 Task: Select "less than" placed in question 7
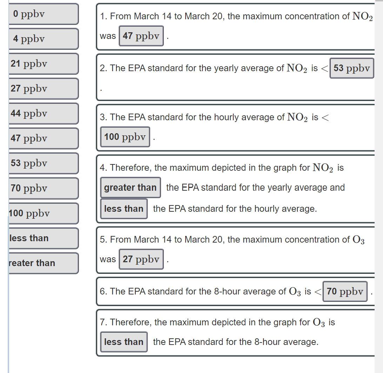[123, 342]
